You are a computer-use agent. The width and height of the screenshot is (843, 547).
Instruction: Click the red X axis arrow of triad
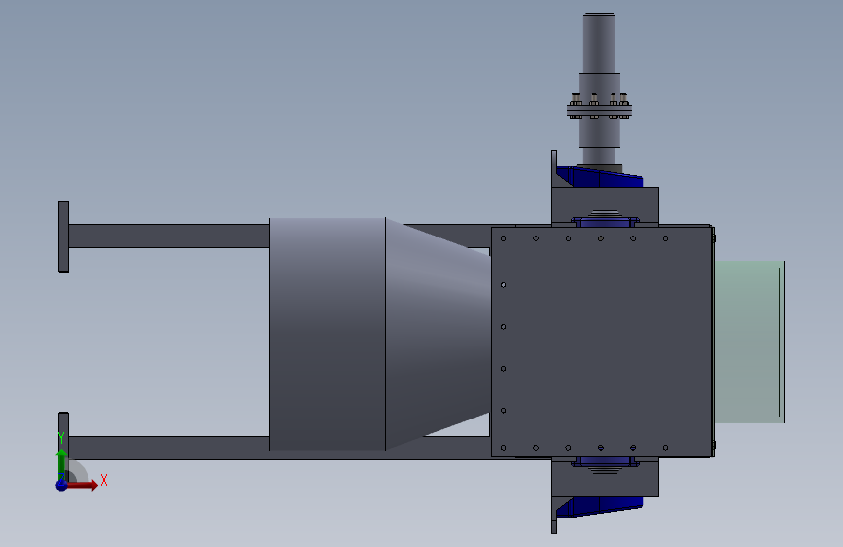(84, 485)
